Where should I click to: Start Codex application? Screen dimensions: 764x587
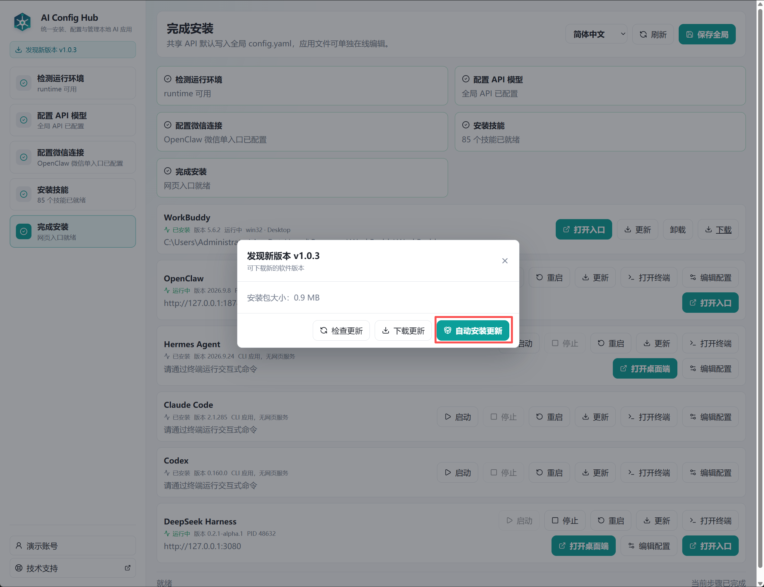(457, 472)
